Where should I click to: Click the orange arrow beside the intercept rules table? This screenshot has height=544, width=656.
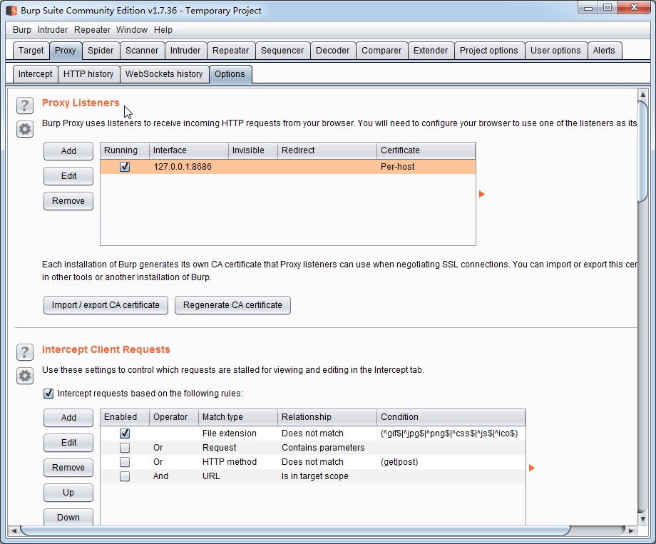[532, 468]
